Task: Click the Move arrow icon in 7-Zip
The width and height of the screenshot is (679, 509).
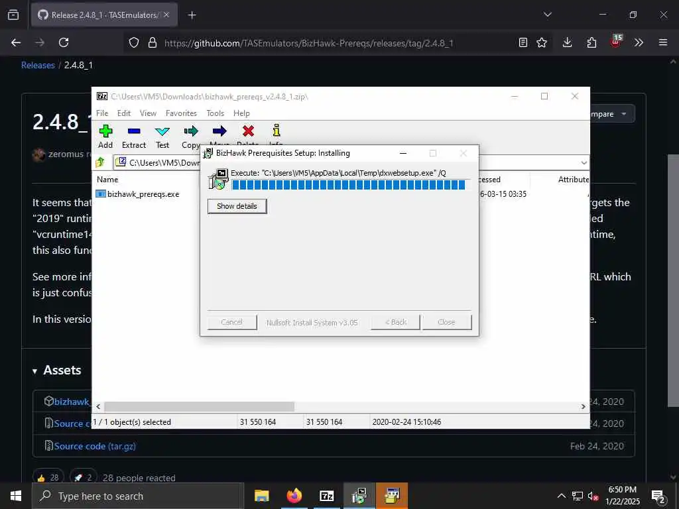Action: 219,131
